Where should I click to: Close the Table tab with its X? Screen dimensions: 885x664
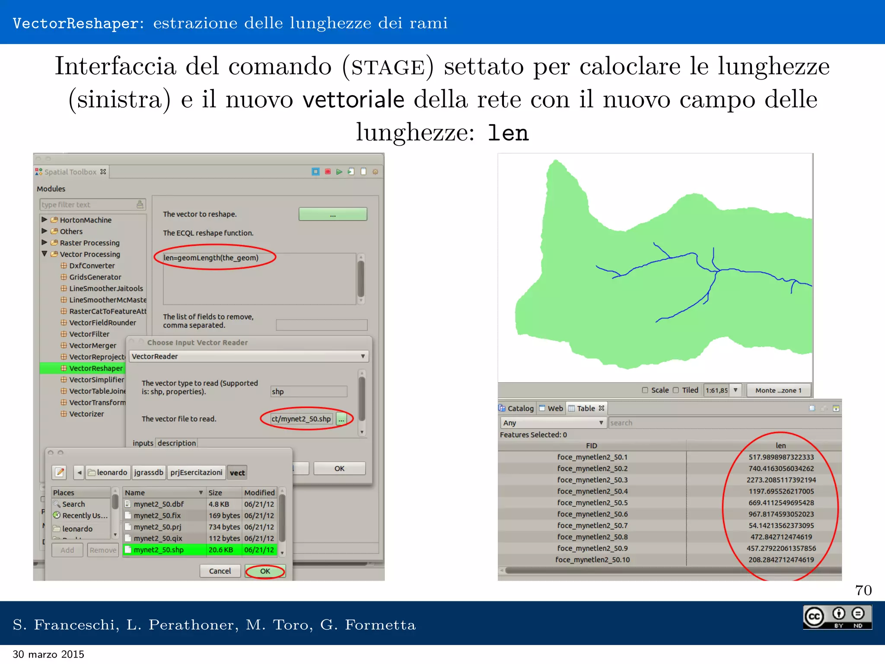(x=601, y=408)
